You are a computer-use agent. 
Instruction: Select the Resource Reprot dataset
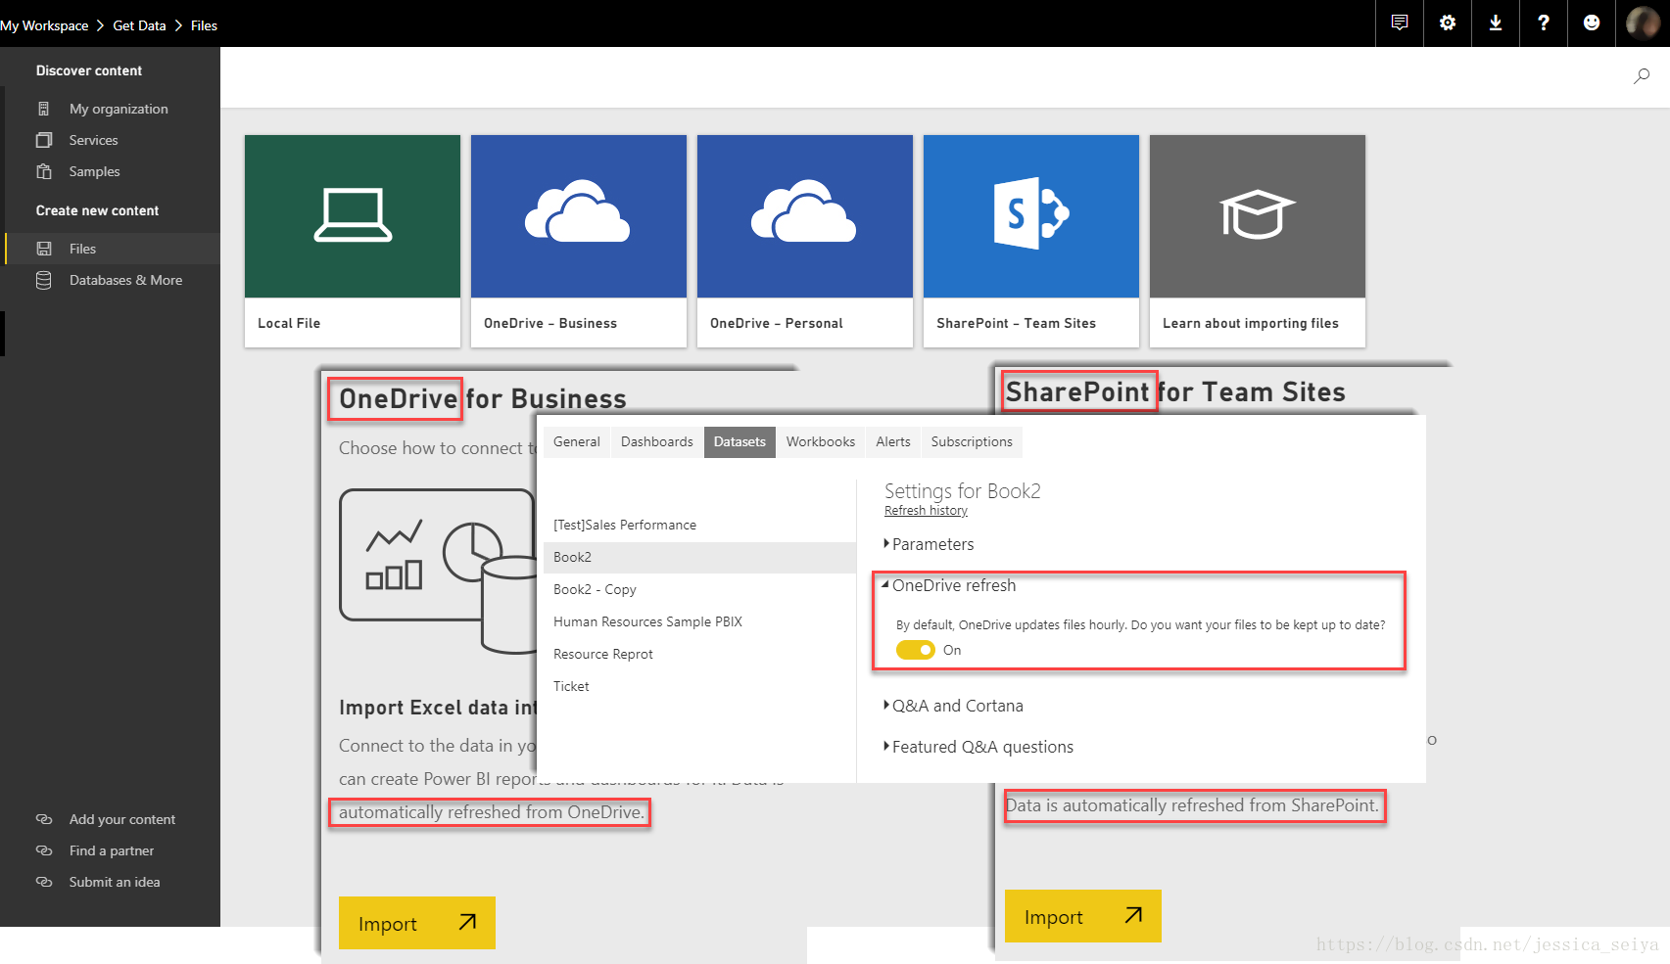pyautogui.click(x=699, y=654)
